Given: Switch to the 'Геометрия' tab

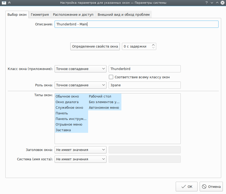Looking at the screenshot, I should tap(40, 14).
